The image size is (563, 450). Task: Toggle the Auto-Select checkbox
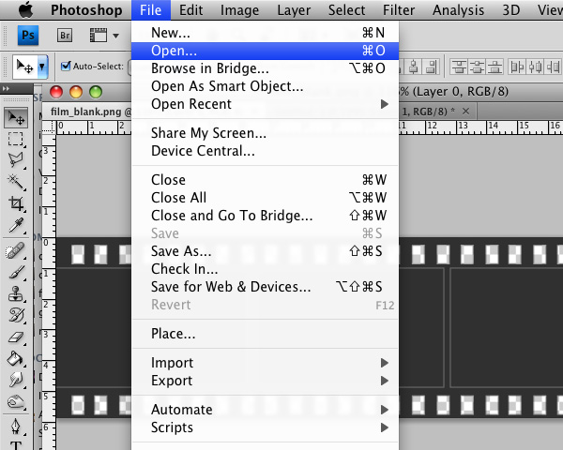[x=67, y=67]
